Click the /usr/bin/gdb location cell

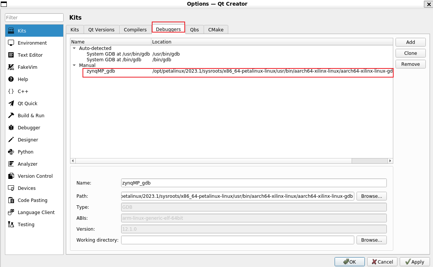pos(166,54)
